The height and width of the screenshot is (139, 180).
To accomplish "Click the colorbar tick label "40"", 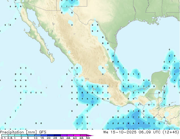I will pos(75,138).
